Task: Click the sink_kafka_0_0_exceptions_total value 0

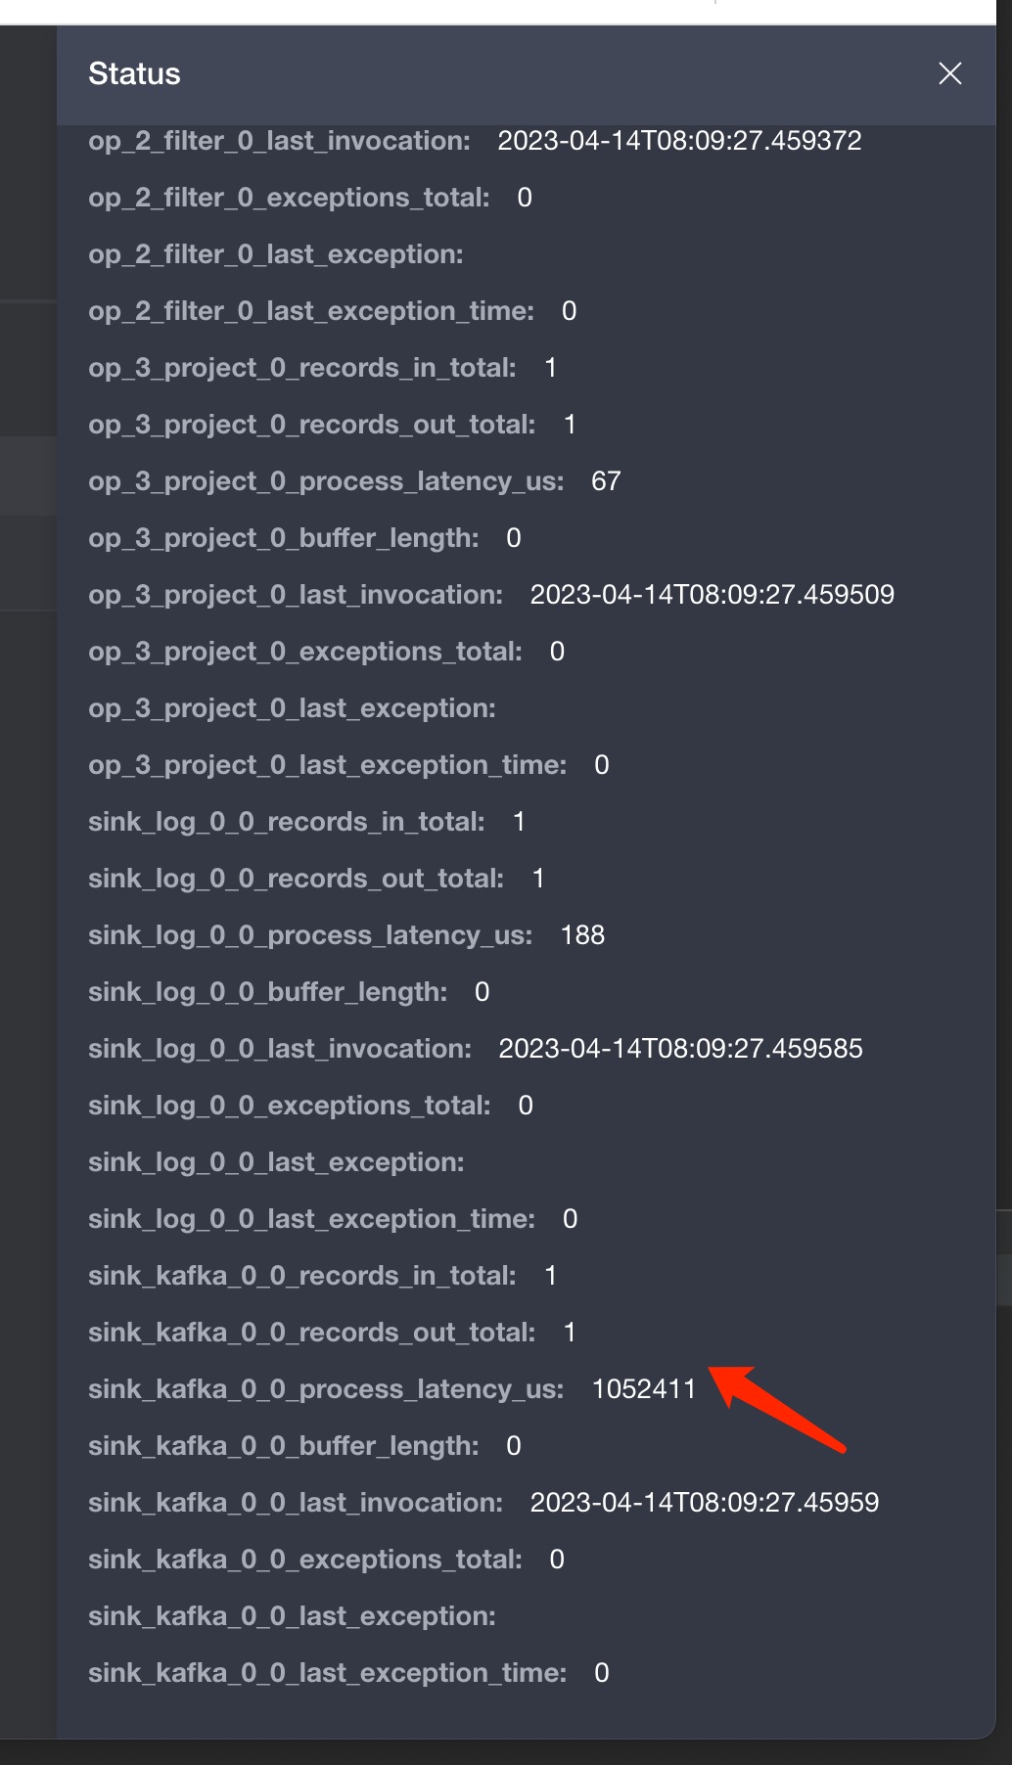Action: coord(556,1560)
